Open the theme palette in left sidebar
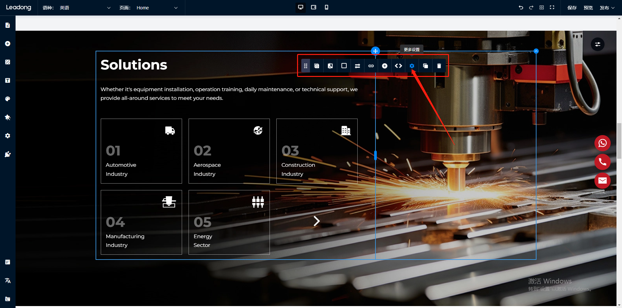 tap(8, 99)
